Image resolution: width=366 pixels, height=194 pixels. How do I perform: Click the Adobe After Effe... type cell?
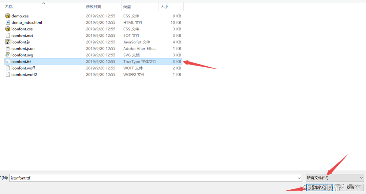140,49
